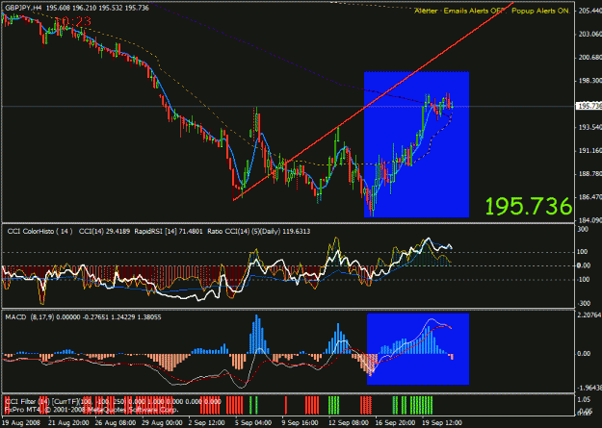
Task: Click the -300 level on the CCI scale
Action: (x=584, y=303)
